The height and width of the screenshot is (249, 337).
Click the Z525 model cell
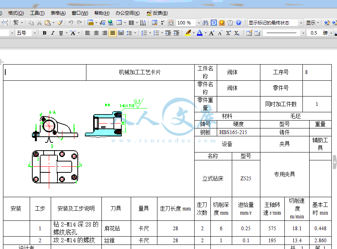[x=246, y=178]
